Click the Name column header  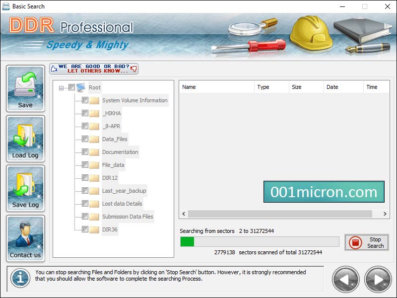[x=218, y=87]
